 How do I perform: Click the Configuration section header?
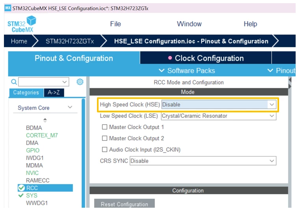pos(189,190)
